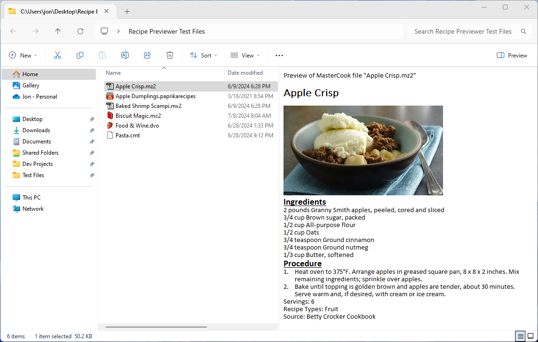Rename the selected file via rename icon
Screen dimensions: 538x342
pos(124,55)
